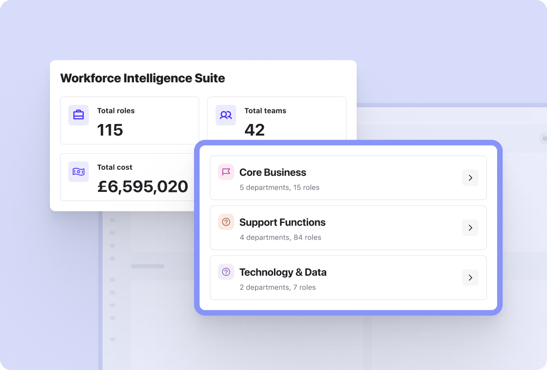Viewport: 547px width, 370px height.
Task: Select the Total roles 115 card
Action: [x=129, y=121]
